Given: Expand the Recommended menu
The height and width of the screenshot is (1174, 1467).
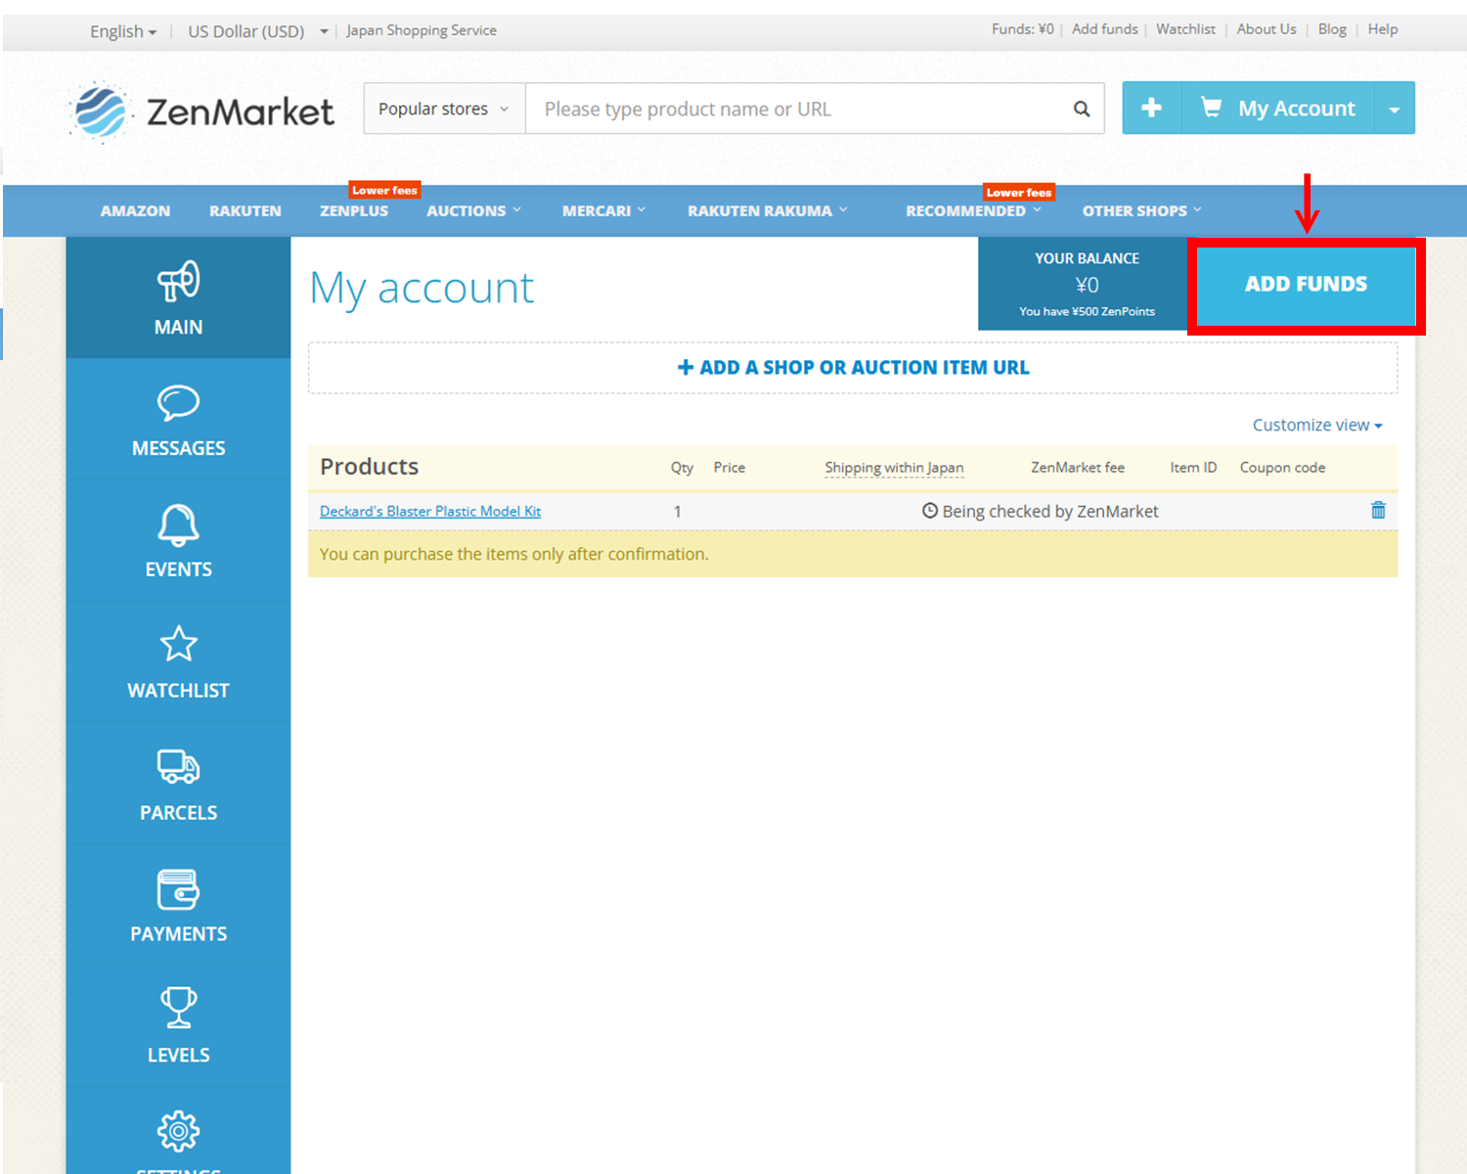Looking at the screenshot, I should point(973,210).
